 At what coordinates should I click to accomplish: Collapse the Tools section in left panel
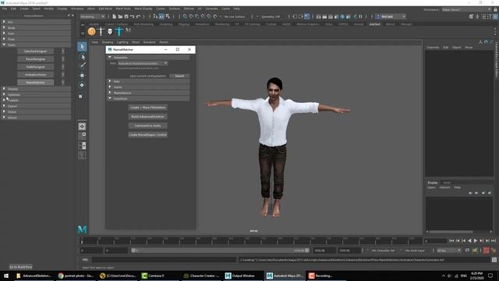(36, 45)
